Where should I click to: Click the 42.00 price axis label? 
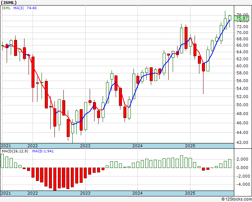tap(243, 142)
